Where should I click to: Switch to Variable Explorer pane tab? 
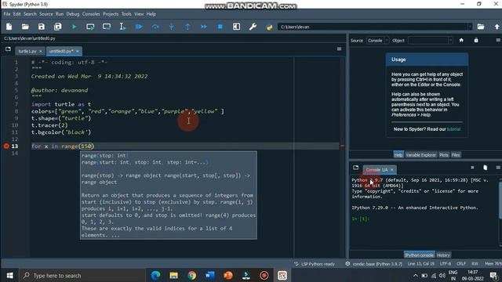coord(420,155)
